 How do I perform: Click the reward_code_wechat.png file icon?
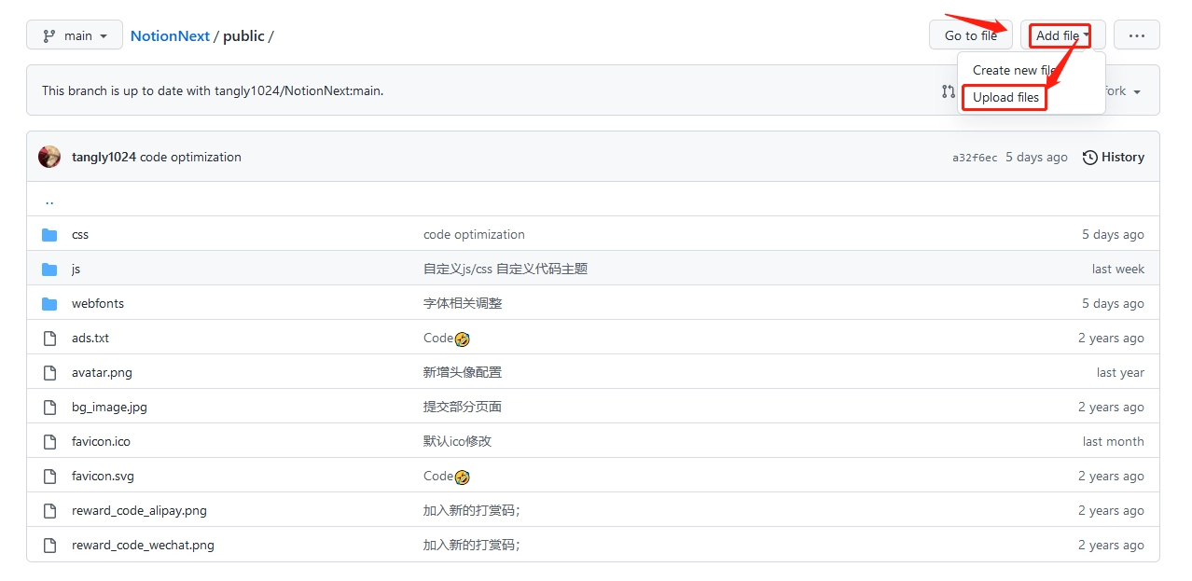[x=49, y=545]
